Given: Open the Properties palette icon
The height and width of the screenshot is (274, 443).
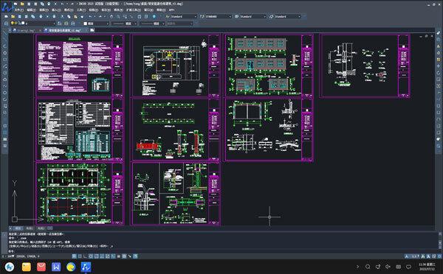Looking at the screenshot, I should point(140,16).
